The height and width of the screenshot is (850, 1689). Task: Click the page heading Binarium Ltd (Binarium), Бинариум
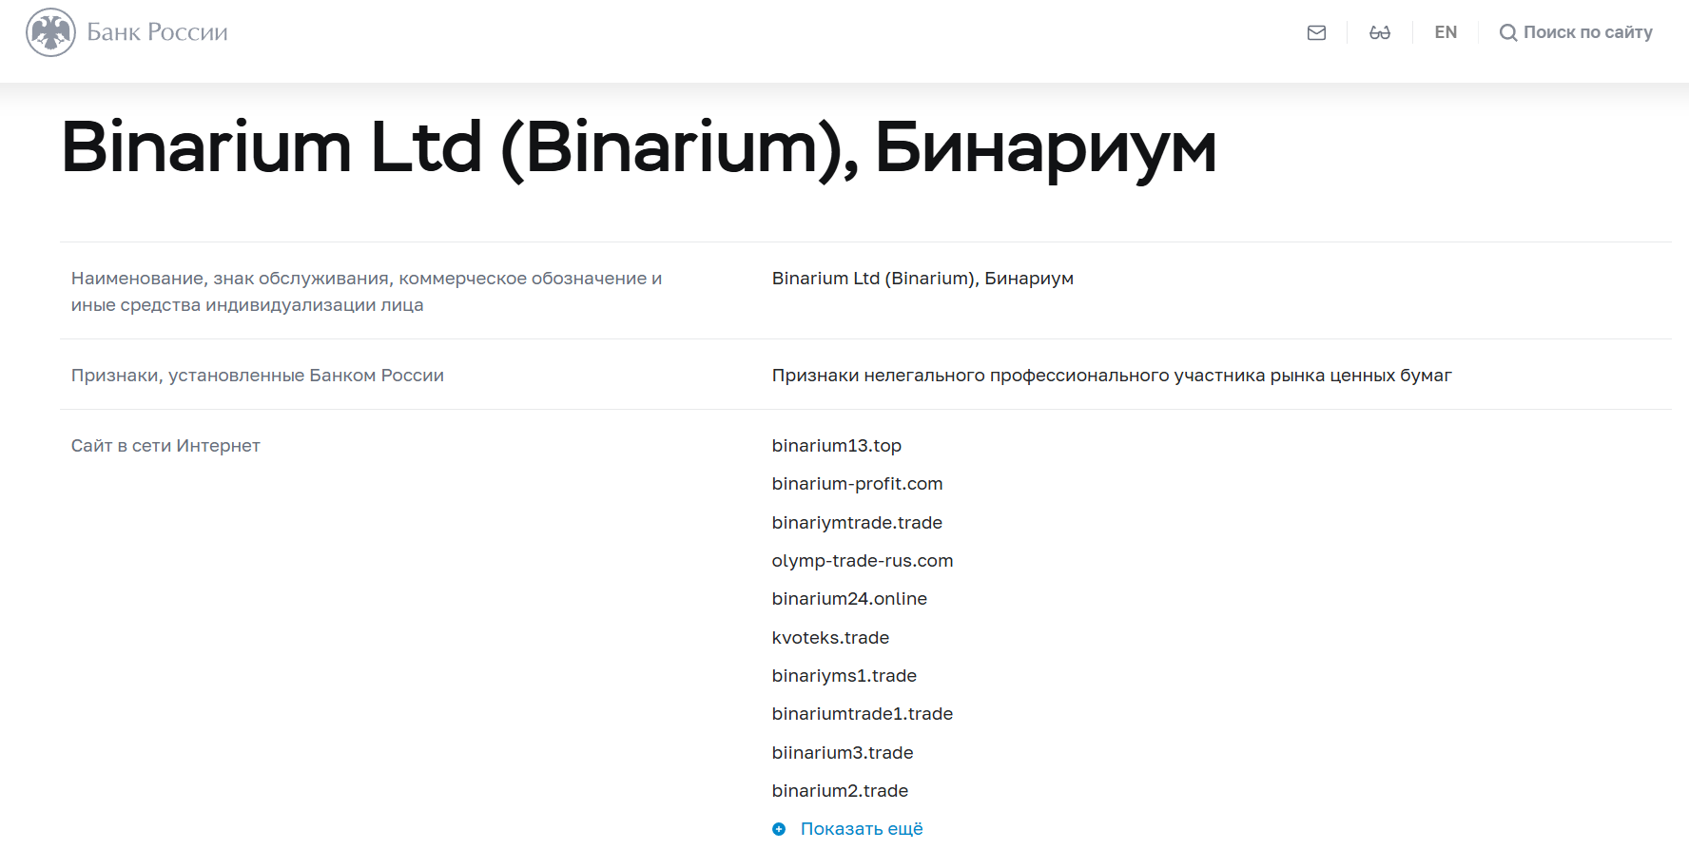tap(639, 149)
